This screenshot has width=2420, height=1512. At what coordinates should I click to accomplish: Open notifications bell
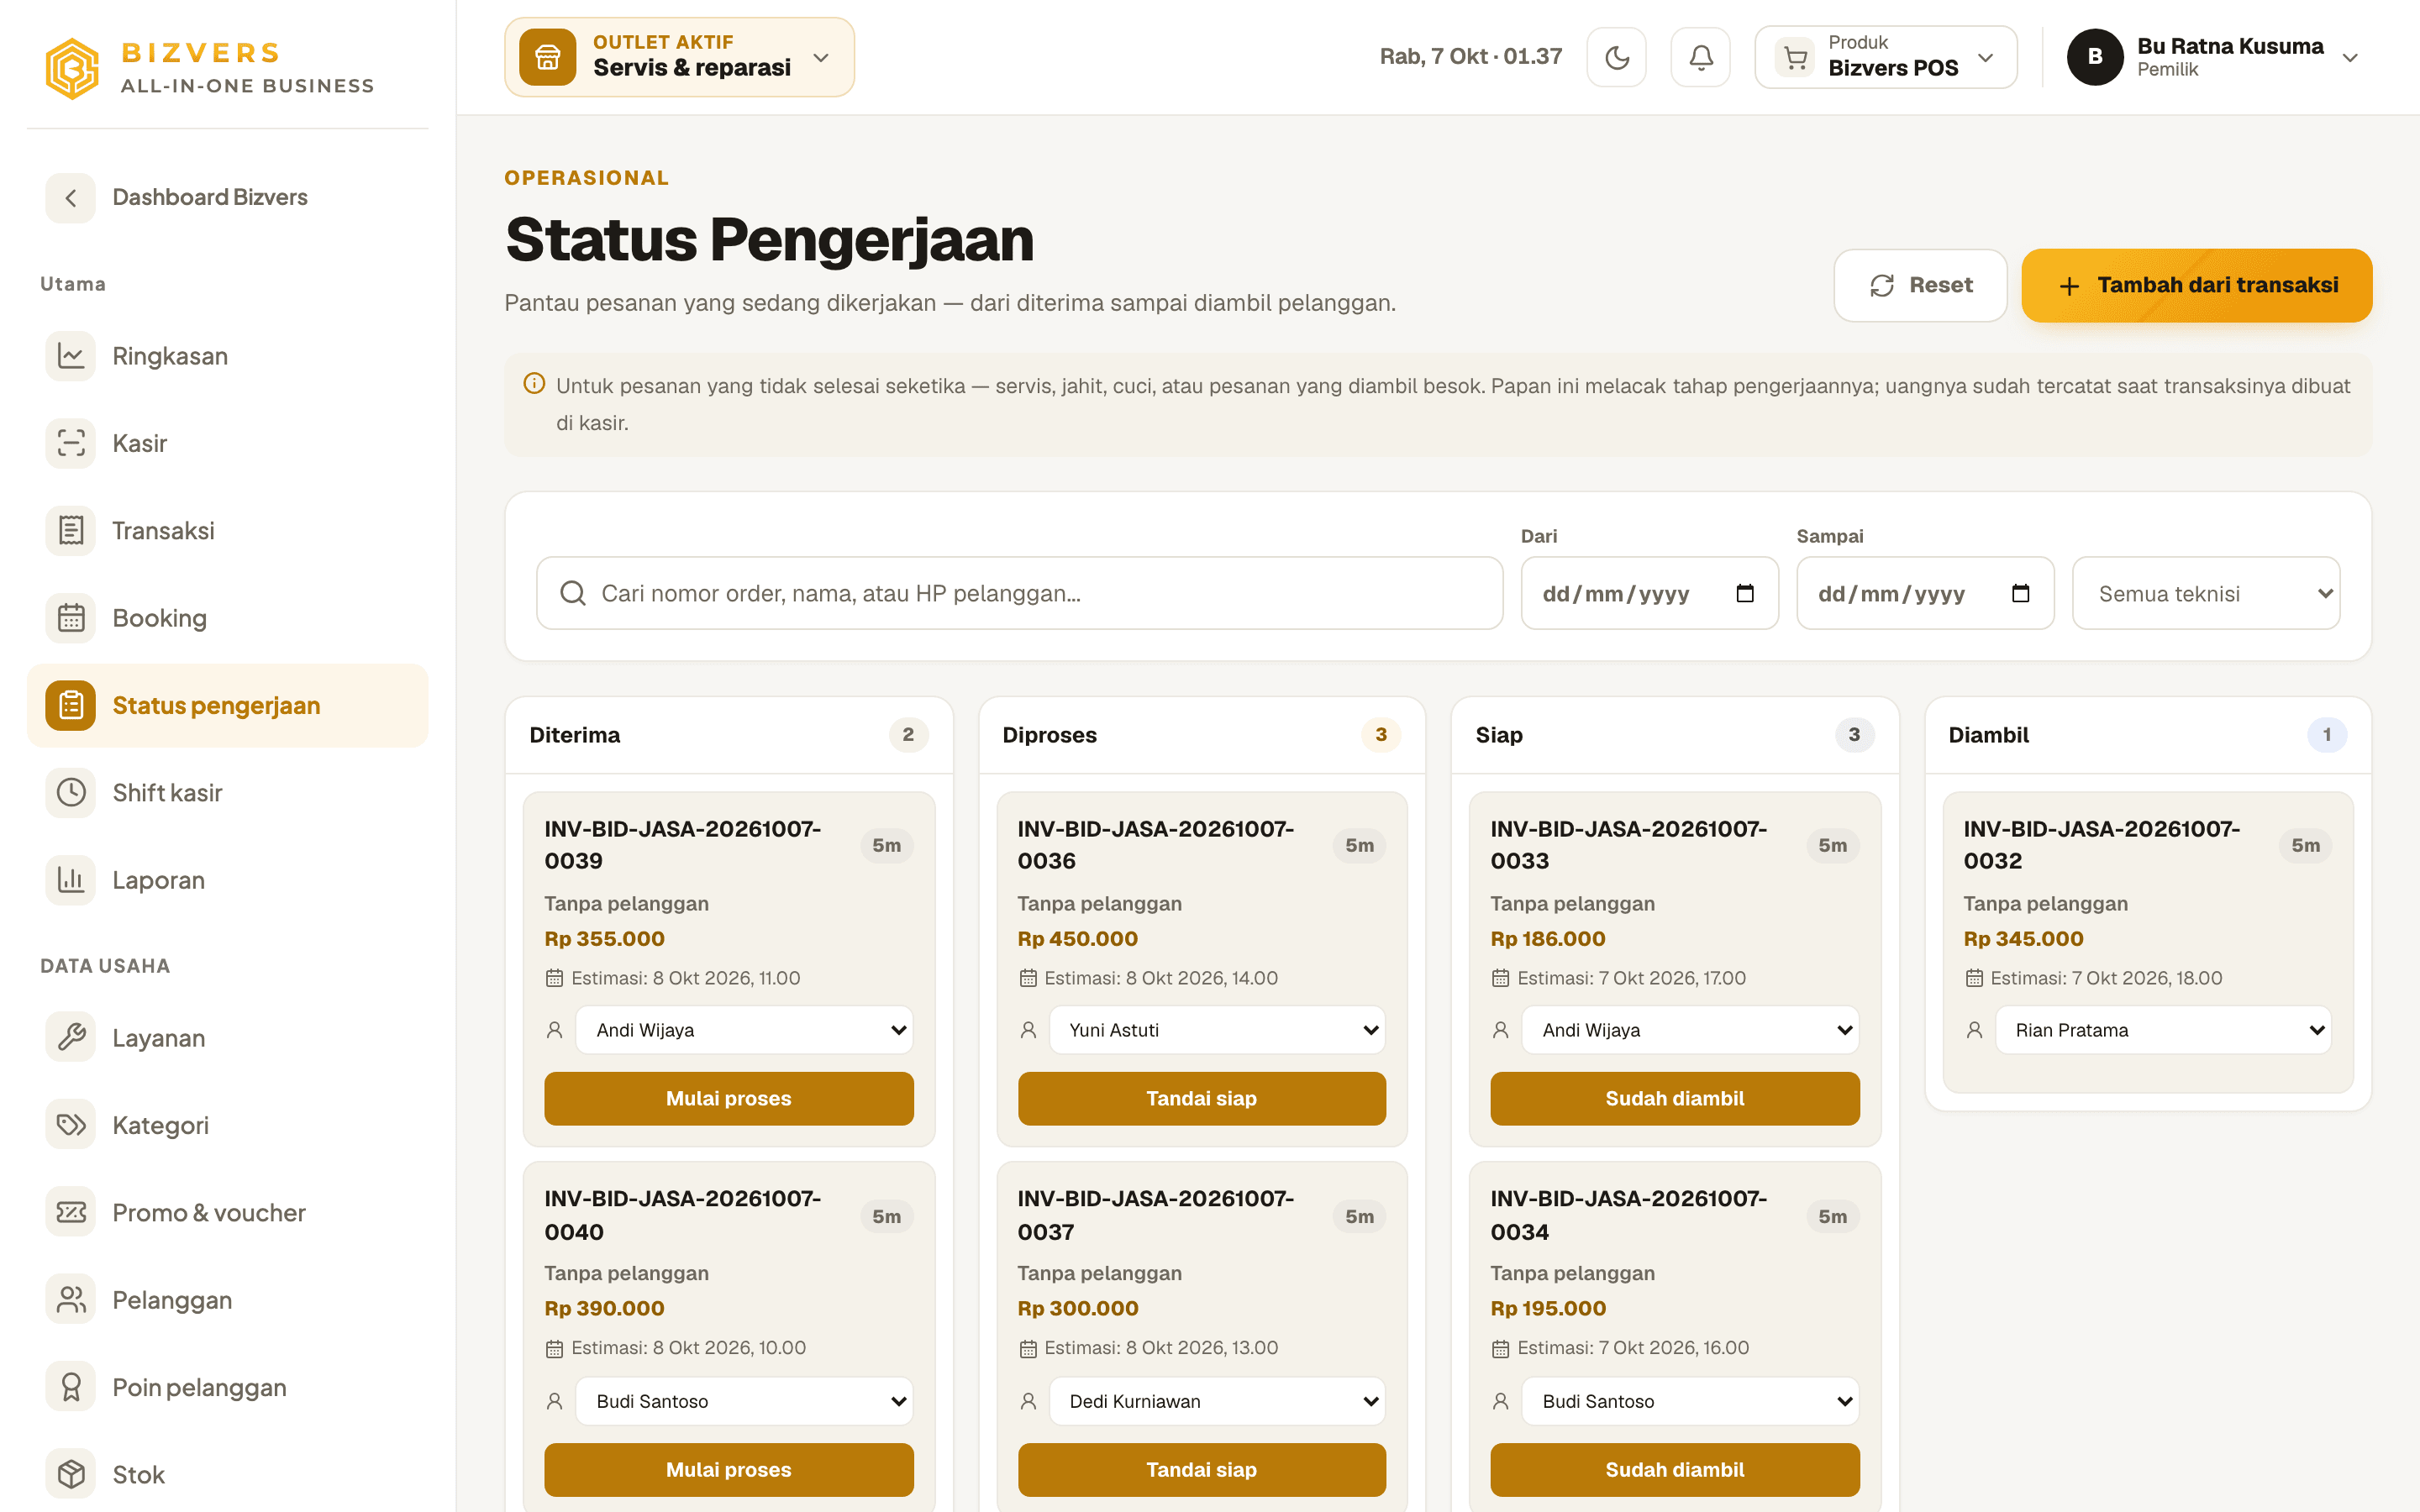pos(1700,57)
